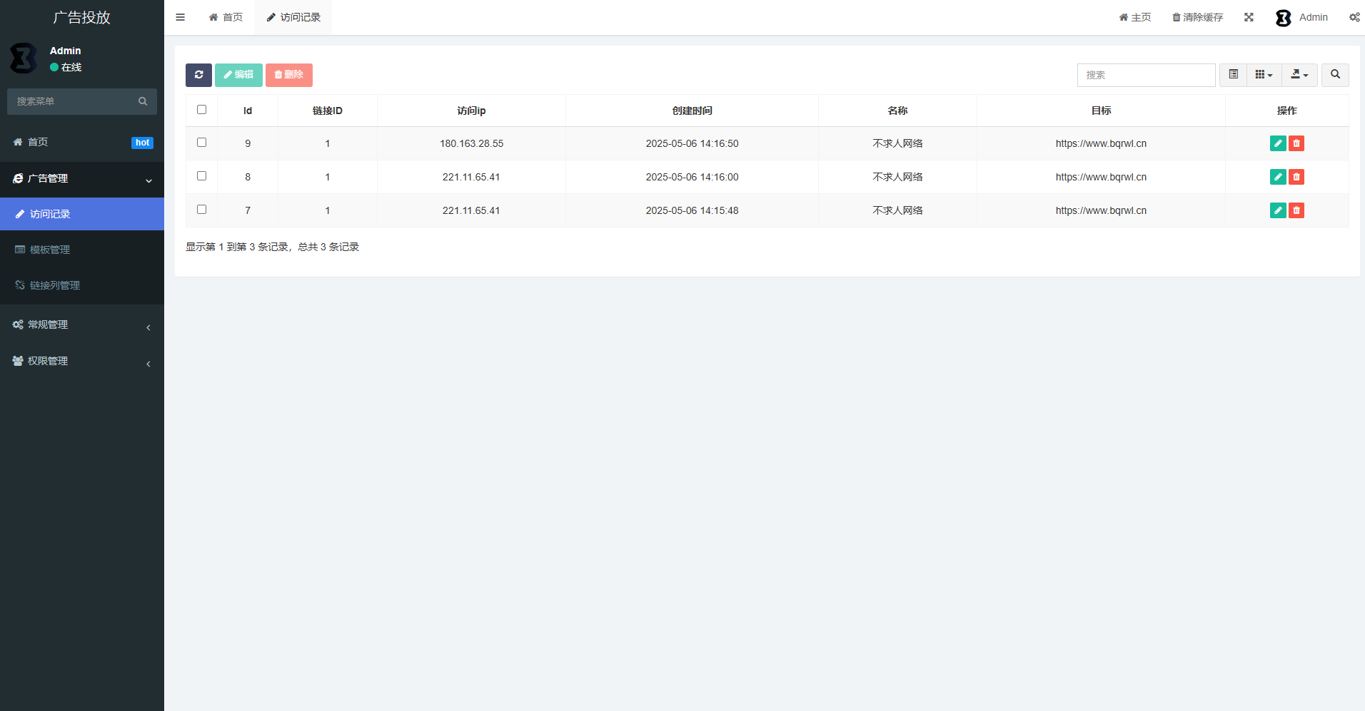Expand the 权限管理 sidebar menu
Viewport: 1365px width, 711px height.
click(82, 362)
